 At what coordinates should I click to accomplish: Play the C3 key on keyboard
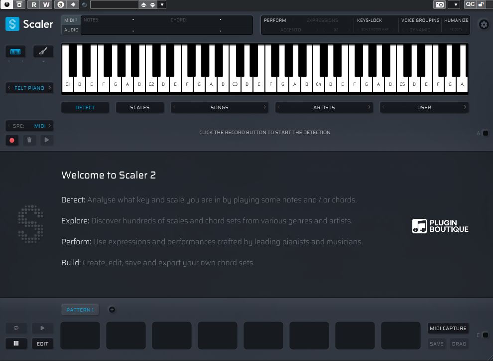[x=235, y=84]
